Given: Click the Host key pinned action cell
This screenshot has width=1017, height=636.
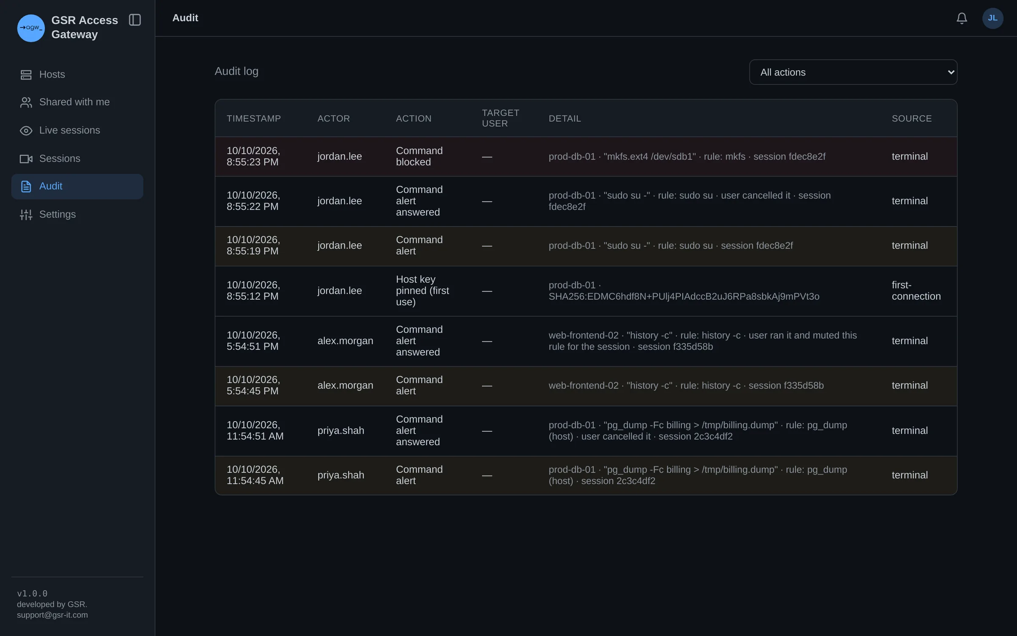Looking at the screenshot, I should [422, 291].
